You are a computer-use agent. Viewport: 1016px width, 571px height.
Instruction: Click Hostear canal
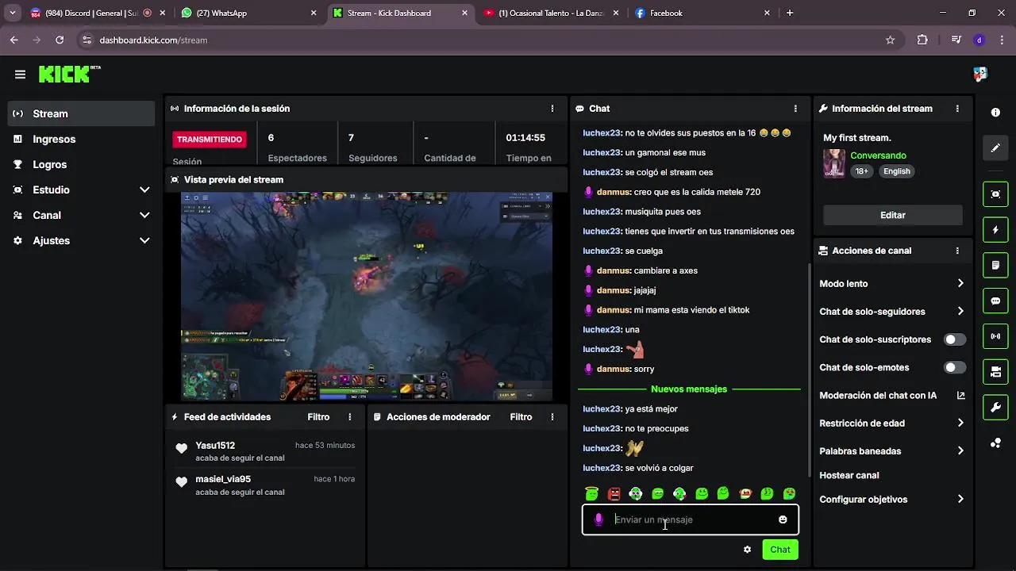[x=849, y=476]
